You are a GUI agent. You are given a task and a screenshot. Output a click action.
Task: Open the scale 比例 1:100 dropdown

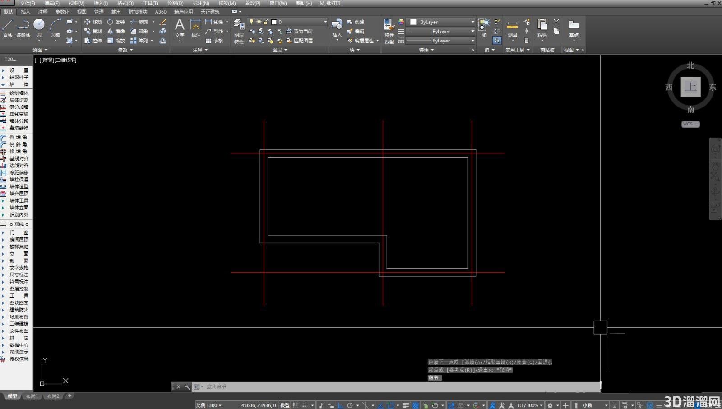pyautogui.click(x=209, y=405)
